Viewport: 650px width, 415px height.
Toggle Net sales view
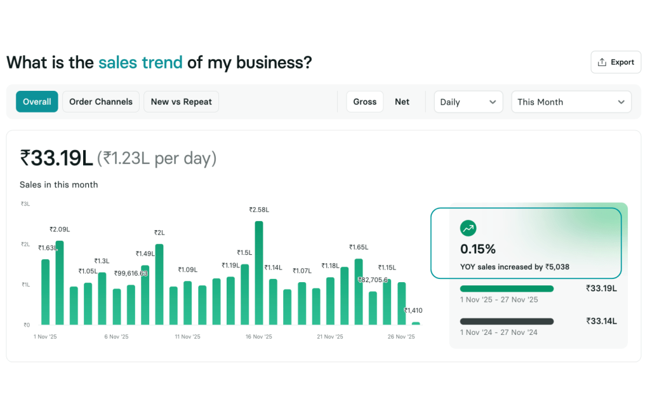(402, 102)
